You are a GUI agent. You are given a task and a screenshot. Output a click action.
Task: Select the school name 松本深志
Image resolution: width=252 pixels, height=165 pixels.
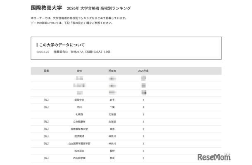(79, 151)
